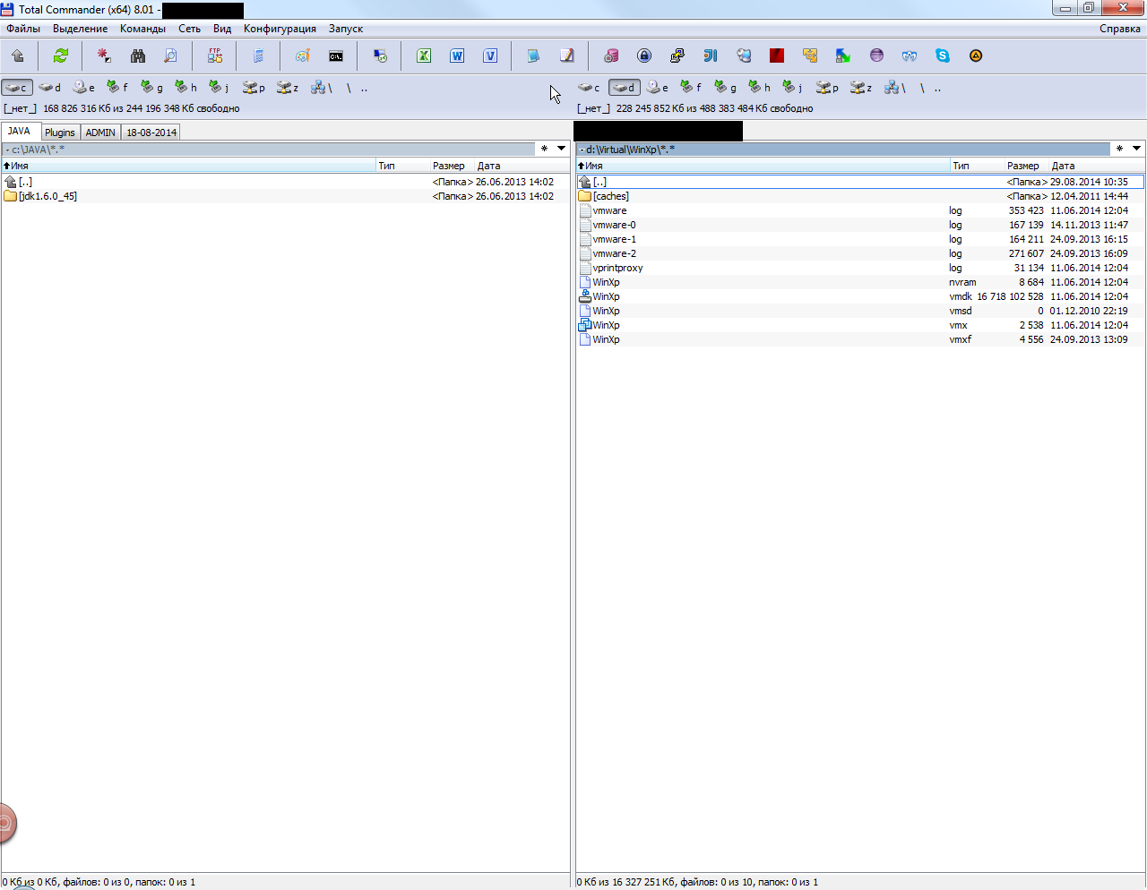Sort right panel by Дата column

pyautogui.click(x=1097, y=166)
